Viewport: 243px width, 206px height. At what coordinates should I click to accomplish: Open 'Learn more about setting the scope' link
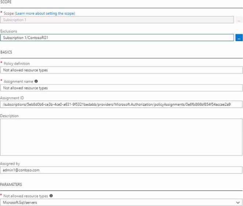tap(45, 14)
